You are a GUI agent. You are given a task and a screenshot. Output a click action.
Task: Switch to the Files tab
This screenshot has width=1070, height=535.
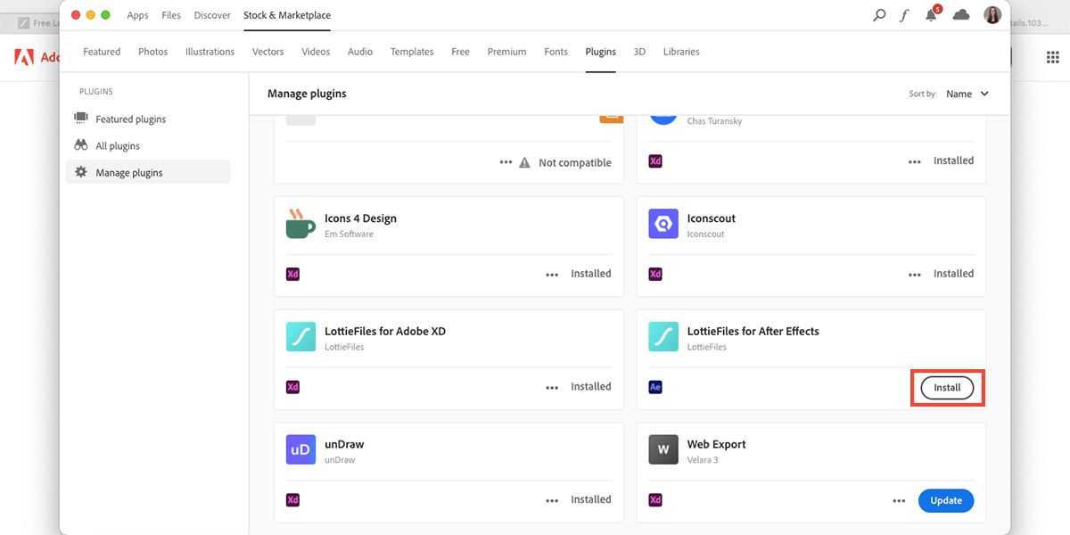point(171,15)
